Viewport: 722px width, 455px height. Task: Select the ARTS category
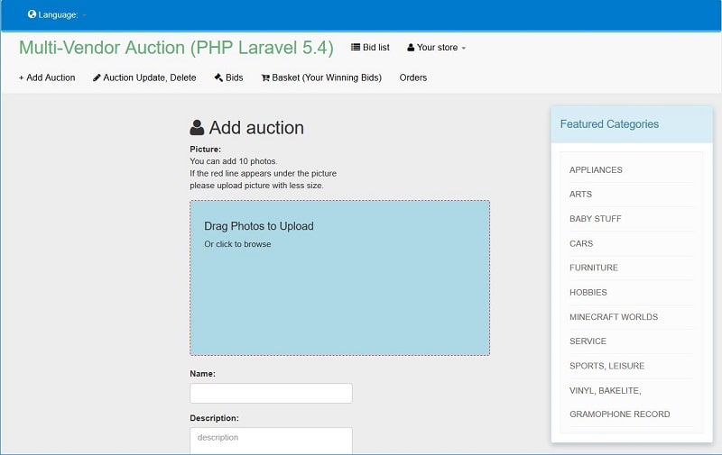pos(580,195)
